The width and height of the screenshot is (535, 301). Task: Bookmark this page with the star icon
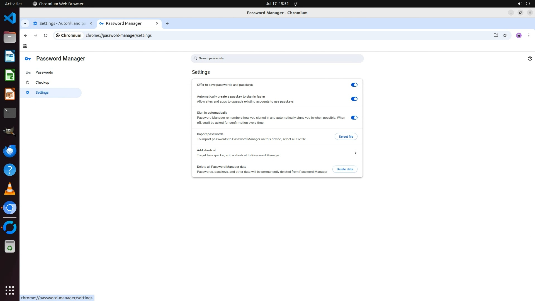tap(505, 35)
